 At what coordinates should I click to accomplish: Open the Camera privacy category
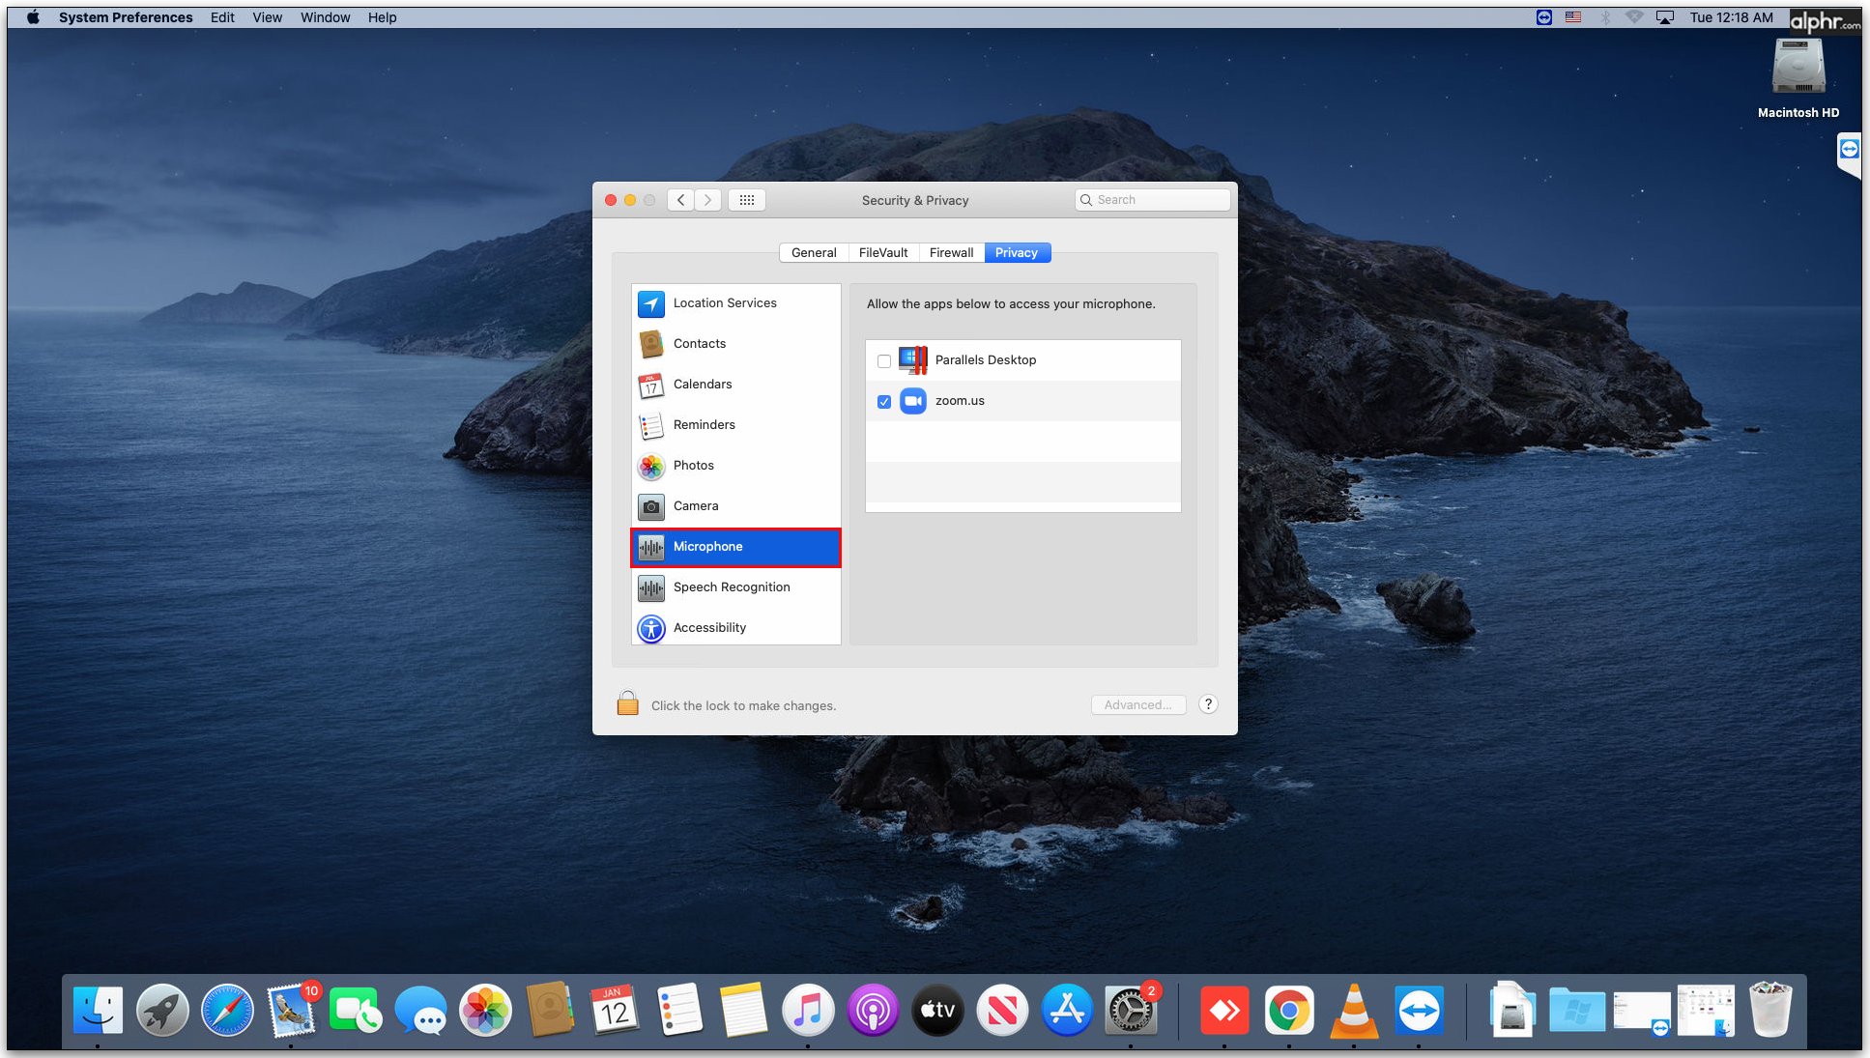695,506
